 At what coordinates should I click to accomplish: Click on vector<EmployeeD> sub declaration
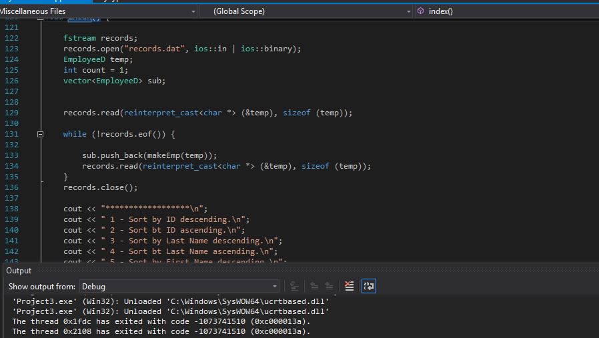[x=114, y=81]
